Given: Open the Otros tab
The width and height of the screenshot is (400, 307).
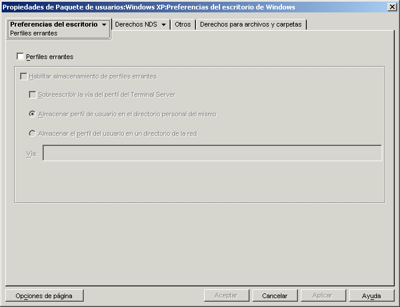Looking at the screenshot, I should click(x=183, y=24).
